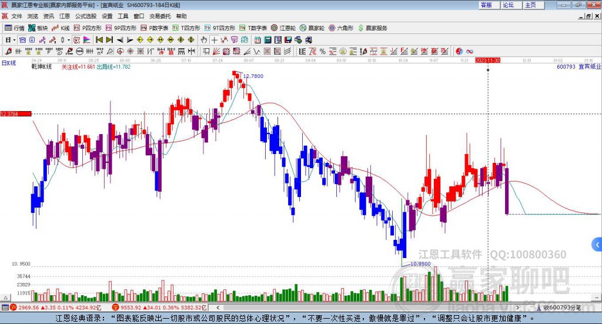Image resolution: width=602 pixels, height=324 pixels.
Task: Click the percent sign drawing tool
Action: coord(323,51)
